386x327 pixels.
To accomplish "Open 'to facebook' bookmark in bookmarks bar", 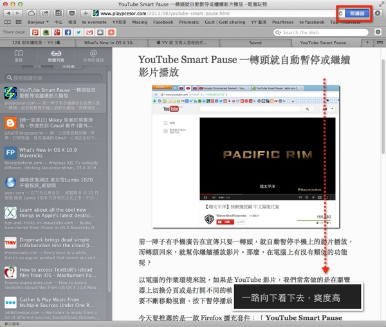I will click(x=312, y=22).
